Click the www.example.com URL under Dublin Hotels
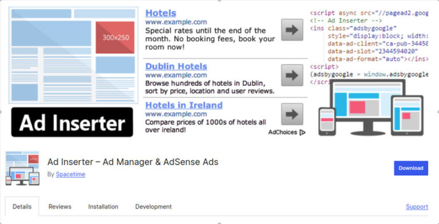Screen dimensions: 439x224 [x=176, y=75]
